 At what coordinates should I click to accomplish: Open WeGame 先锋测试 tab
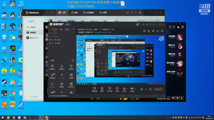(89, 13)
